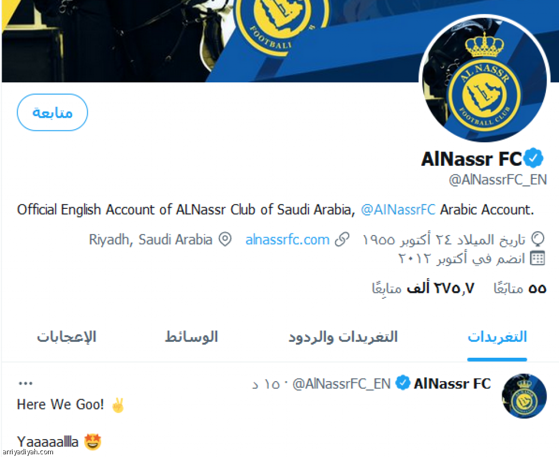
Task: Open the @AlNassrFC_EN handle in the tweet
Action: coord(341,384)
